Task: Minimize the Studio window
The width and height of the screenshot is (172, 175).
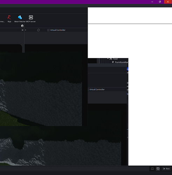Action: [x=152, y=2]
